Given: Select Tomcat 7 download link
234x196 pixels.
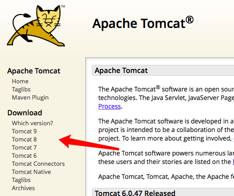Looking at the screenshot, I should pyautogui.click(x=24, y=147).
